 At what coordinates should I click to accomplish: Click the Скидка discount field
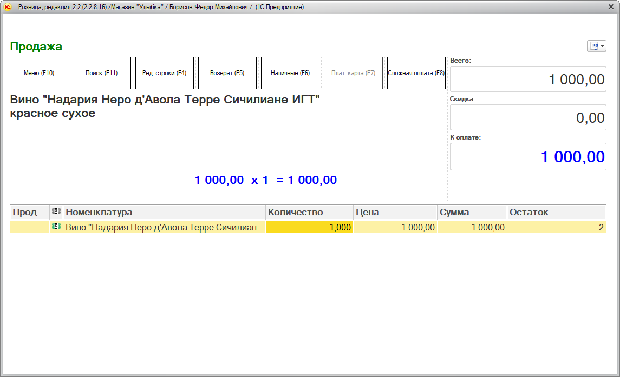(x=528, y=117)
